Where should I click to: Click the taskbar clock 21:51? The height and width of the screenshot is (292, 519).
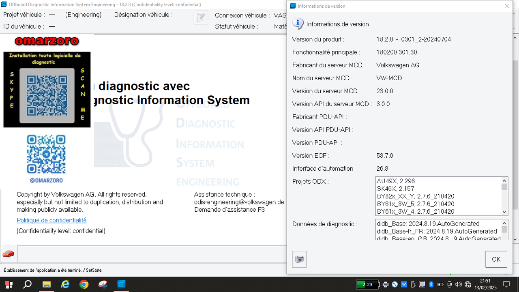click(485, 281)
